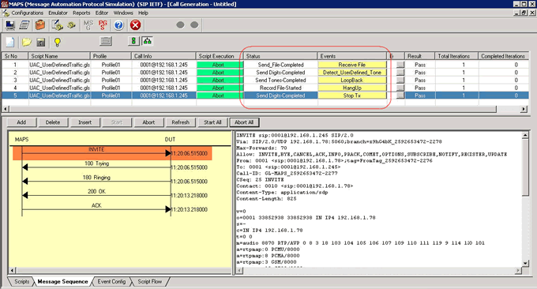537x289 pixels.
Task: Select the 200 OK message arrow
Action: [96, 195]
